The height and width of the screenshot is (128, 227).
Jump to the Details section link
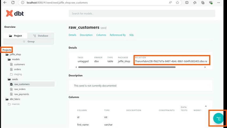(72, 35)
